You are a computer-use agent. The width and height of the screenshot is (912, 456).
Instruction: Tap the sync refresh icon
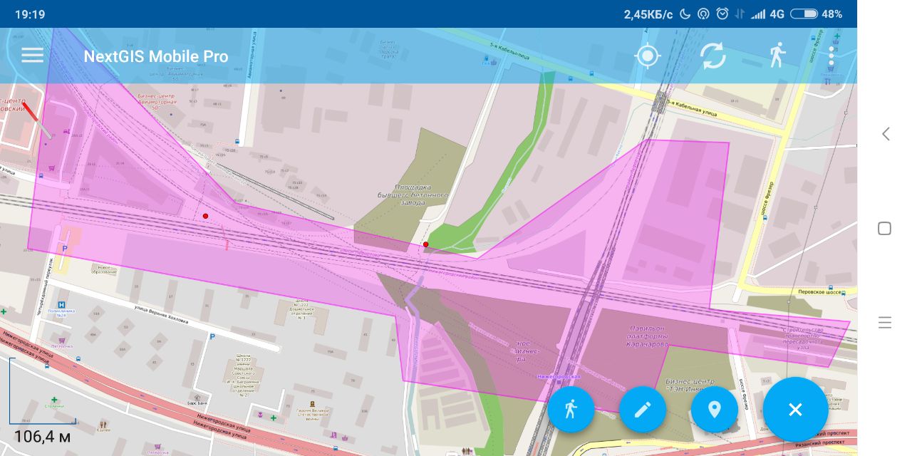coord(712,56)
